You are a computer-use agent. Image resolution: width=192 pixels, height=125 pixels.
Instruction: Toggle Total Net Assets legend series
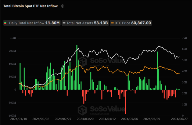(85, 23)
